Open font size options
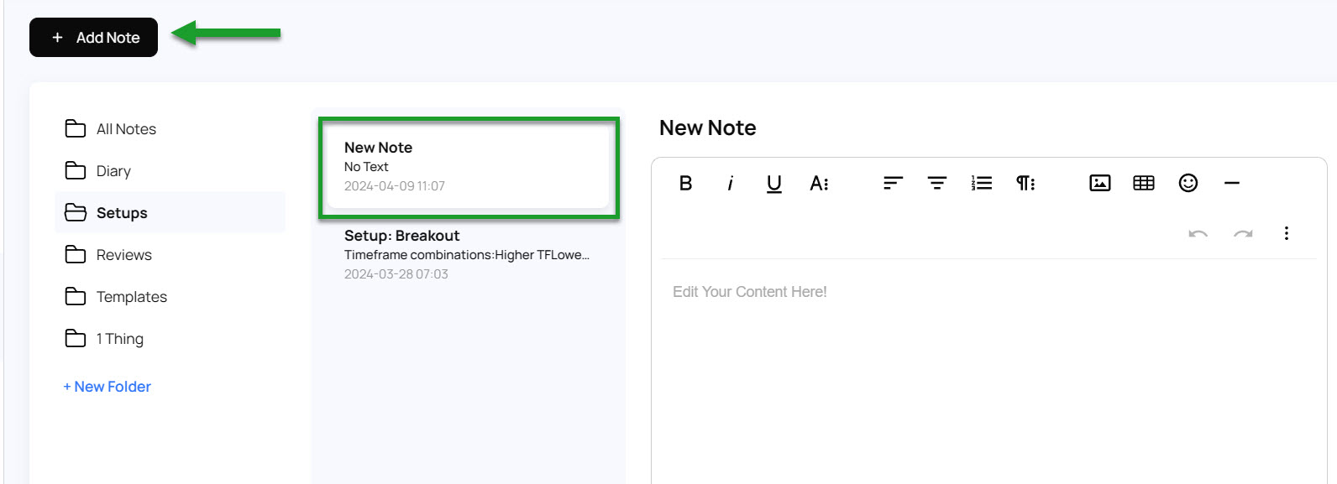1337x484 pixels. click(x=819, y=183)
